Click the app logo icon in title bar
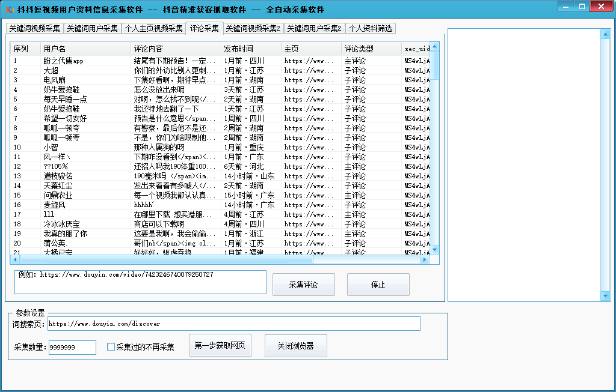Viewport: 616px width, 392px height. 9,10
